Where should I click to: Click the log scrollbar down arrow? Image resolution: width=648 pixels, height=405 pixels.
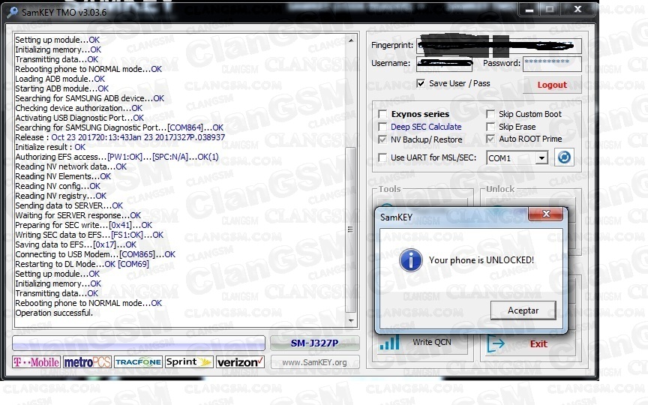point(351,321)
